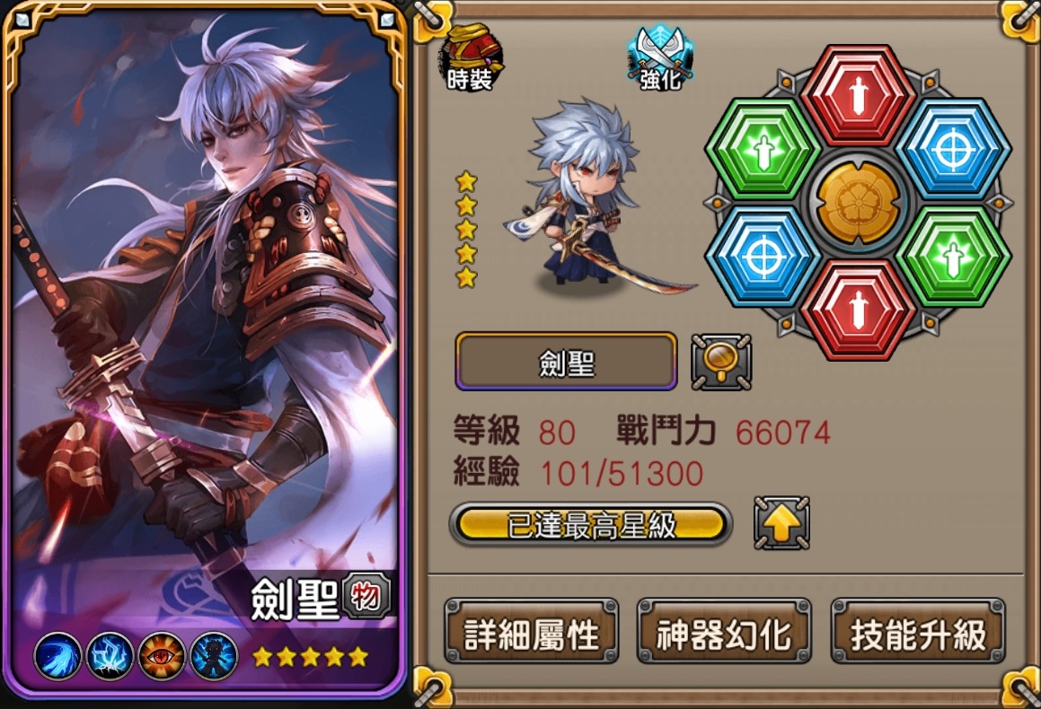Tap the red eye skill icon
Image resolution: width=1041 pixels, height=709 pixels.
click(x=162, y=656)
